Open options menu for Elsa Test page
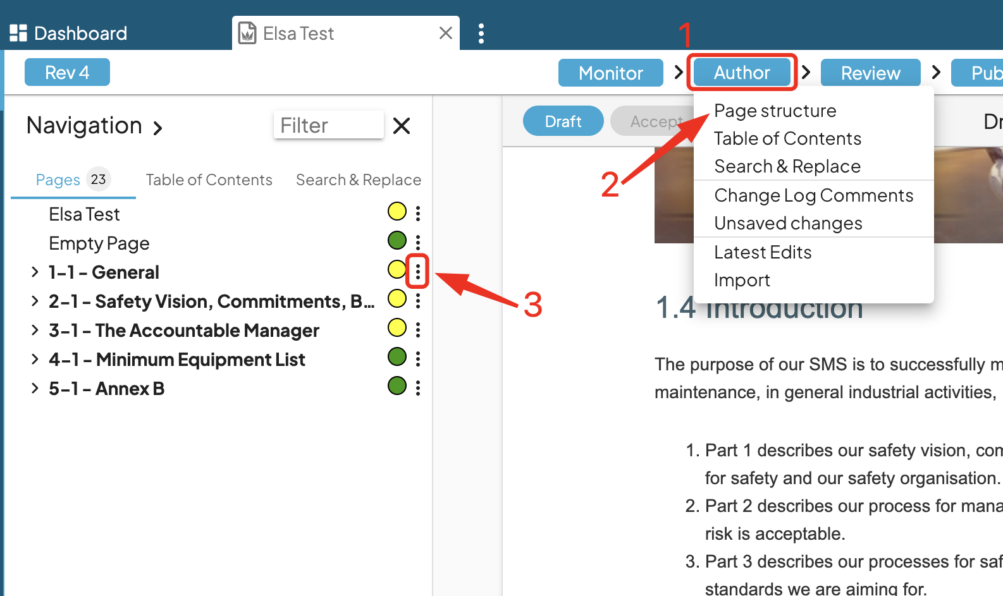This screenshot has height=596, width=1003. 418,213
